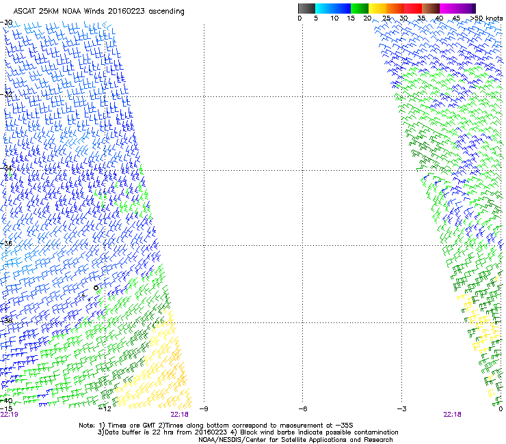Click the '-36' latitude axis label
The height and width of the screenshot is (444, 506).
pyautogui.click(x=6, y=243)
